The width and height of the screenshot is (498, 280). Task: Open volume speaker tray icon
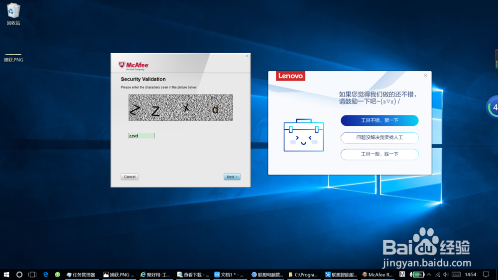click(x=446, y=275)
